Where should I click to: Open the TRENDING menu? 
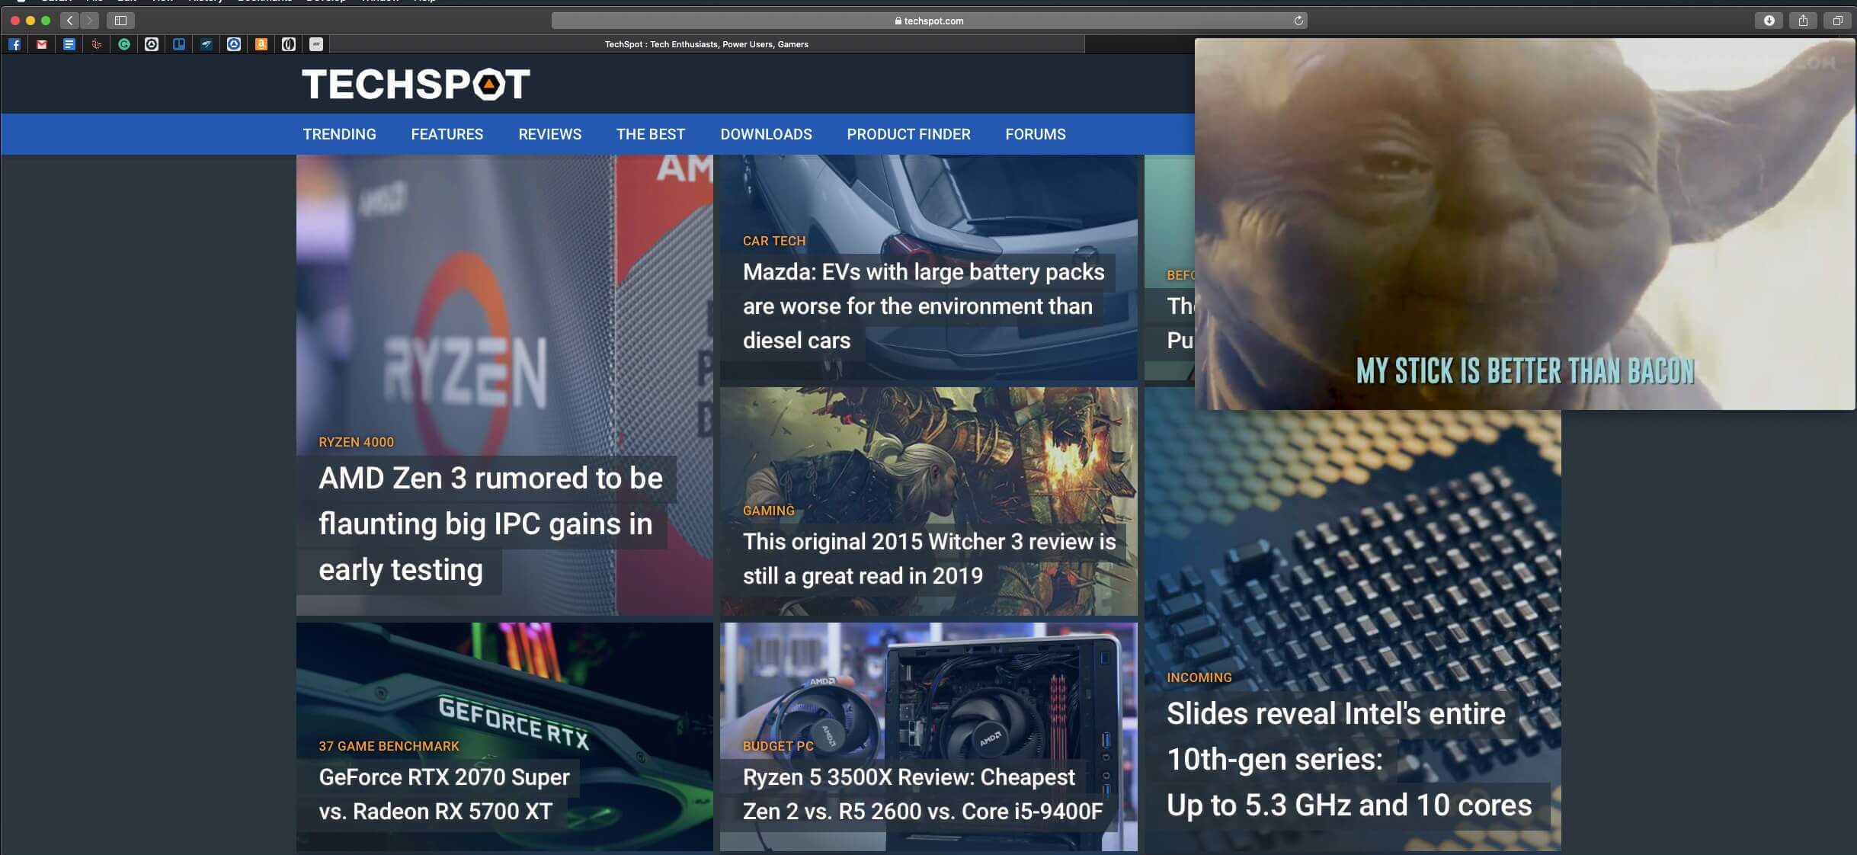tap(339, 134)
